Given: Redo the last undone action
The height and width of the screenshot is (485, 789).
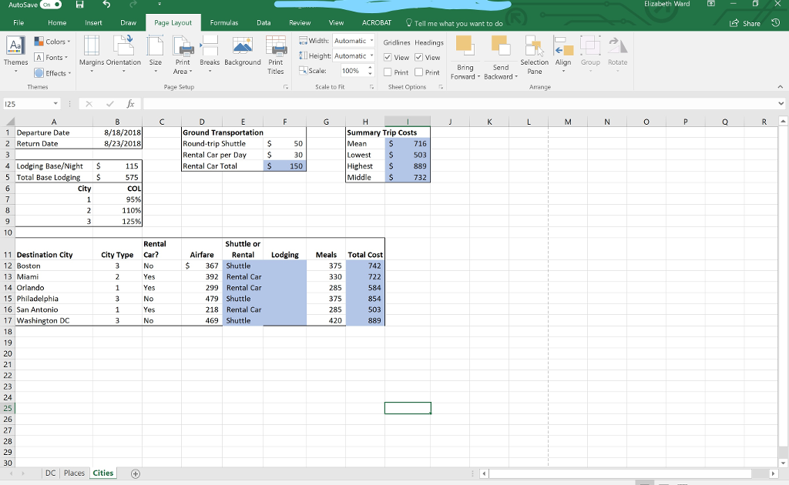Looking at the screenshot, I should [x=133, y=5].
